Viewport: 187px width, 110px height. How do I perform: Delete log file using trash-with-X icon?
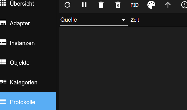pyautogui.click(x=118, y=5)
